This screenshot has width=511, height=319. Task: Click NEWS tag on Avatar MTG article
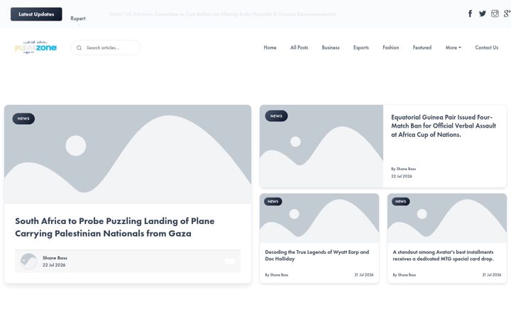point(401,201)
